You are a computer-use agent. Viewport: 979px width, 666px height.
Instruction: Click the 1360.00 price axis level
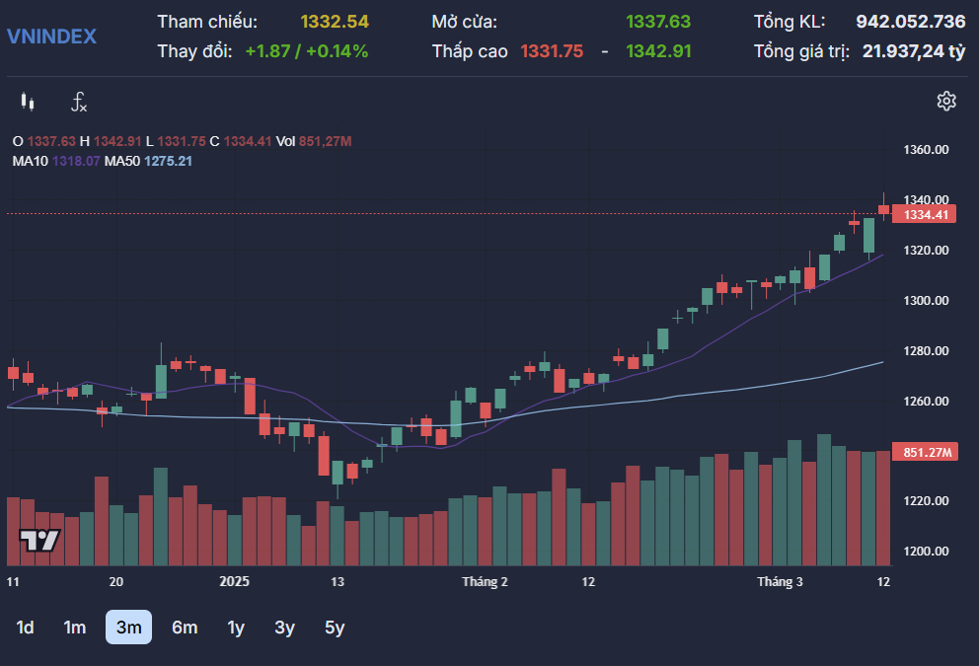coord(927,150)
